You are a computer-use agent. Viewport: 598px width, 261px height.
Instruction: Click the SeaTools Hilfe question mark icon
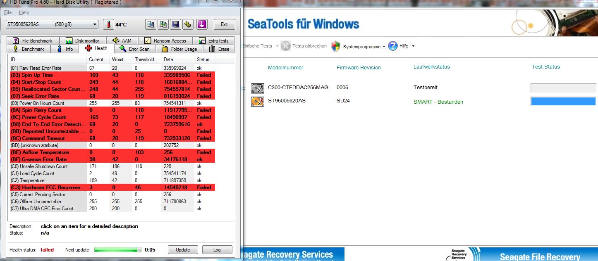pyautogui.click(x=393, y=46)
